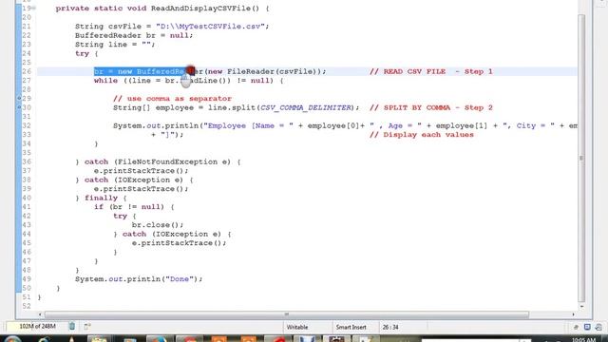Click the highlighted 'br = new BufferedRe' selection

[x=140, y=71]
